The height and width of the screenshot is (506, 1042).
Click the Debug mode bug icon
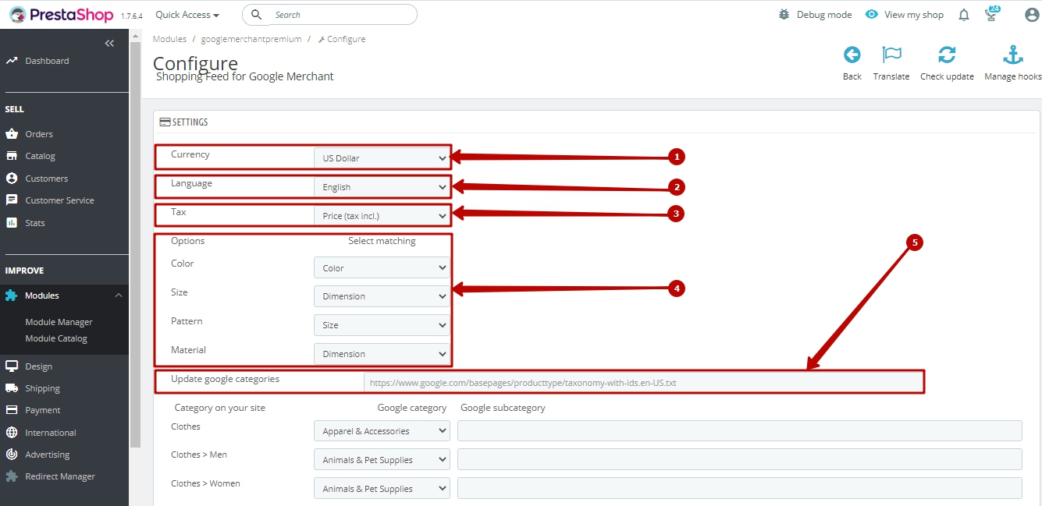click(x=784, y=15)
